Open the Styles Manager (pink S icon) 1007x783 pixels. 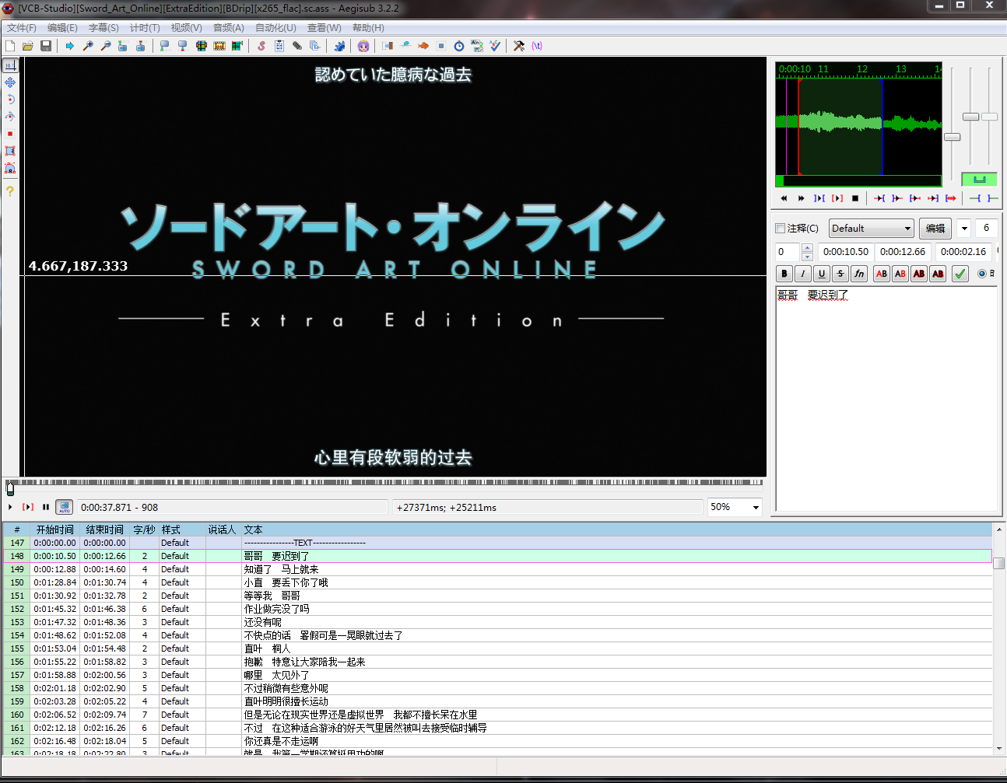pyautogui.click(x=261, y=46)
